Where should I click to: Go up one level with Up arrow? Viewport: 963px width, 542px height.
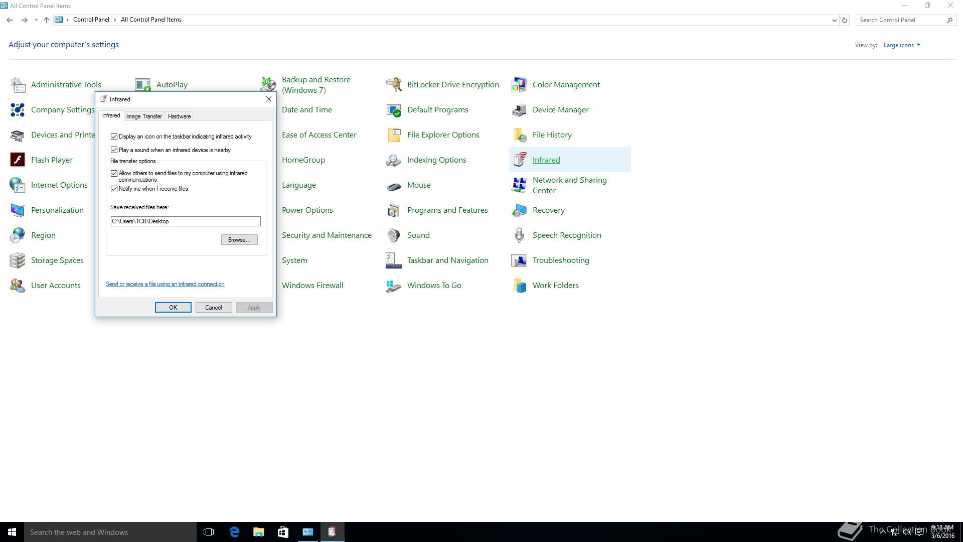click(47, 20)
